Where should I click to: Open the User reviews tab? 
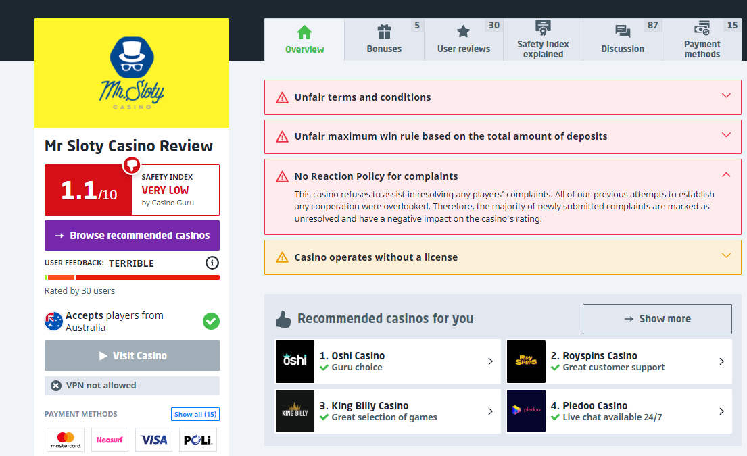click(x=463, y=40)
